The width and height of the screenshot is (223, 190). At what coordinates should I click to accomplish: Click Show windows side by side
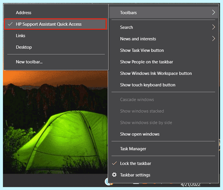point(164,123)
